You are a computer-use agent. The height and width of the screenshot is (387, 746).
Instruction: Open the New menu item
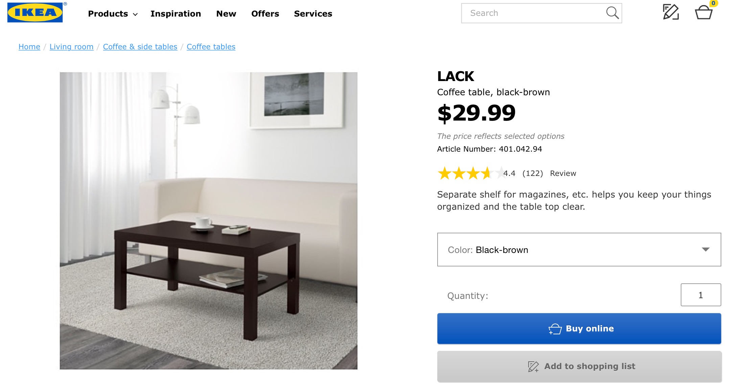point(226,14)
